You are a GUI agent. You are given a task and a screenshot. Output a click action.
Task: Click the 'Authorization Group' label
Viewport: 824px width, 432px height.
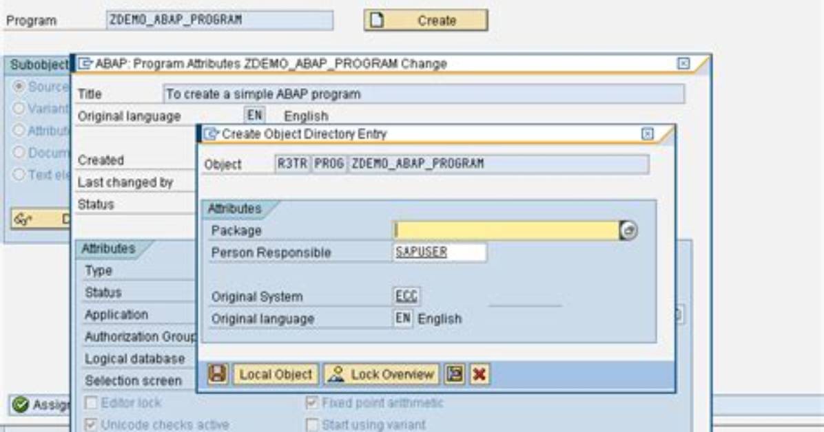click(141, 336)
